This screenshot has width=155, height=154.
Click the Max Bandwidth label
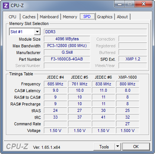click(26, 46)
